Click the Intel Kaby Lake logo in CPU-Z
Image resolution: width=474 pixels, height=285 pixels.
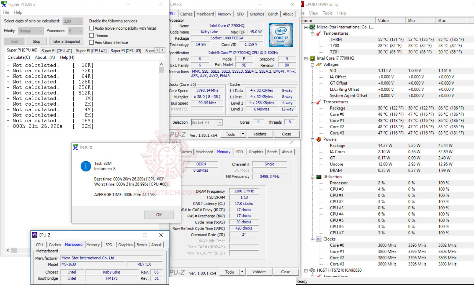[x=280, y=35]
